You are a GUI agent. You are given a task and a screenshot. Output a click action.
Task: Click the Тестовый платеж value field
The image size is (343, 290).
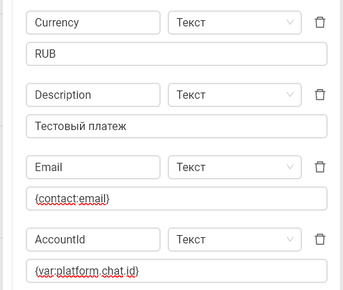177,126
